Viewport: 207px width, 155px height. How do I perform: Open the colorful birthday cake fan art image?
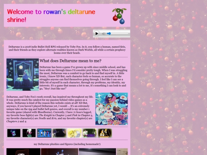pyautogui.click(x=112, y=109)
